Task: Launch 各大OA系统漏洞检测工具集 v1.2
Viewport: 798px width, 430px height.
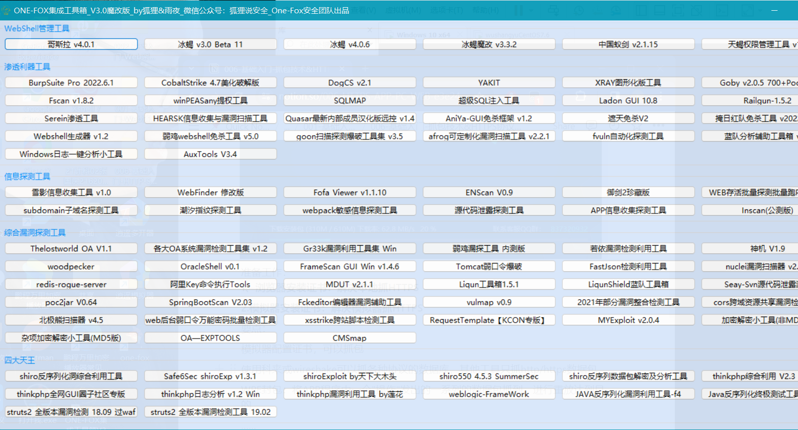Action: 211,249
